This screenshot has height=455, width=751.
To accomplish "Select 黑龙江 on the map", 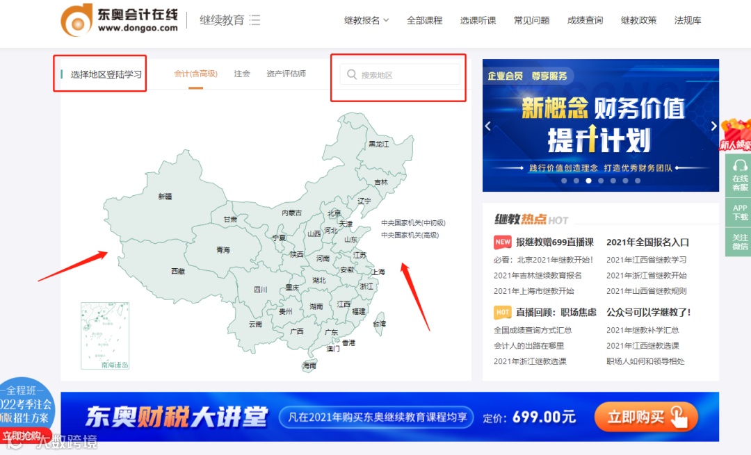I will tap(378, 144).
